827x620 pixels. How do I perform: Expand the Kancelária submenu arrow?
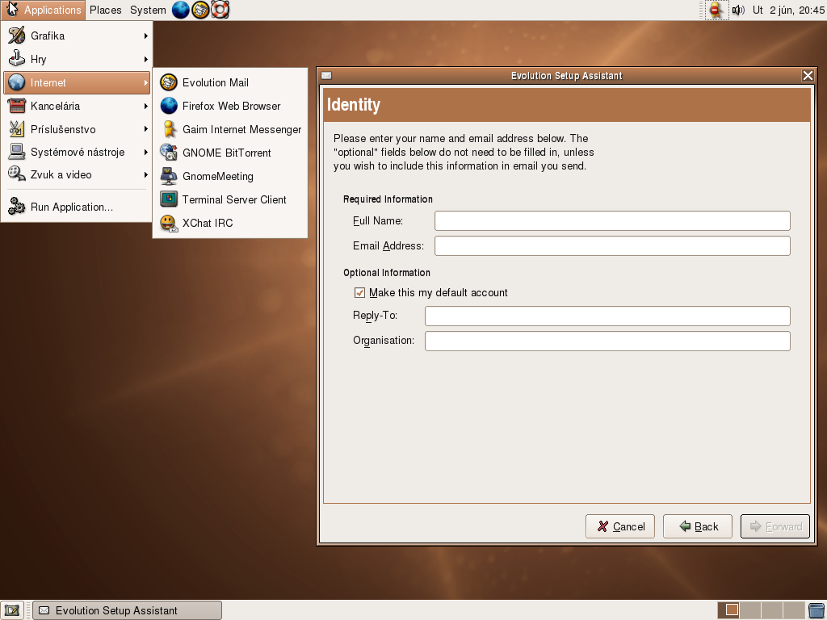point(145,106)
